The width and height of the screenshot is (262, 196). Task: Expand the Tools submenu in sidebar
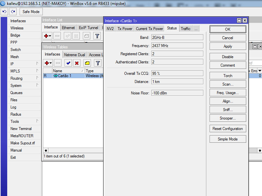37,121
